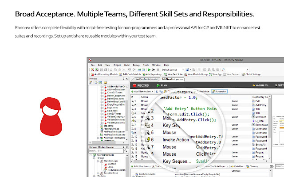Click the red RECORD button
Screen dimensions: 284x177
click(141, 85)
